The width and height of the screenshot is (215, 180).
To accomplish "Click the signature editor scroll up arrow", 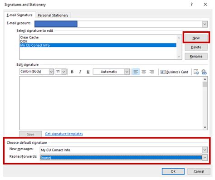I will click(205, 79).
